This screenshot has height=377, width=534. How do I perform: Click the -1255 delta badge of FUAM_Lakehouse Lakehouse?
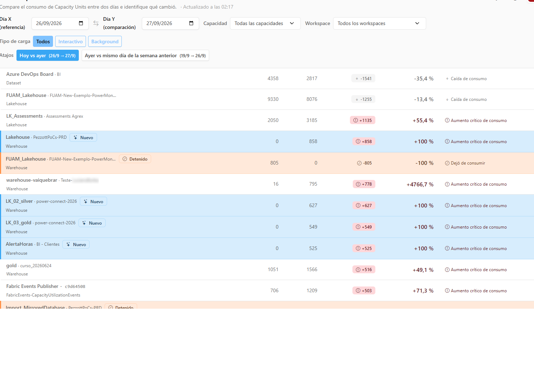[x=363, y=99]
